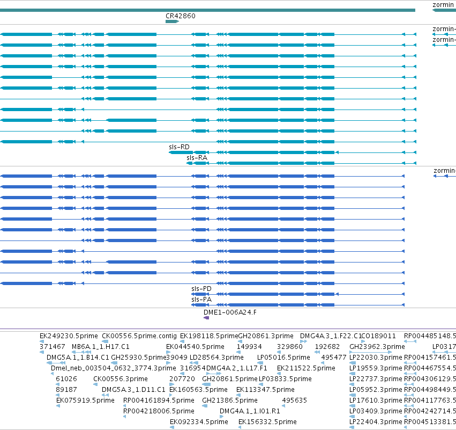Click the 61026 feature label
456x430 pixels.
point(66,379)
